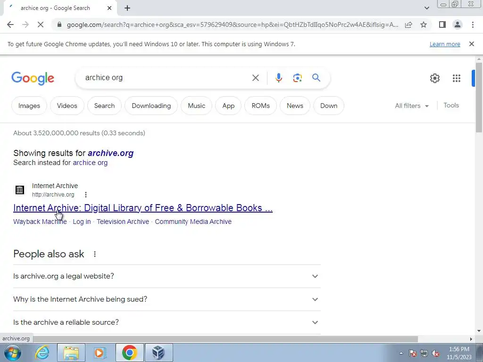Open Google apps grid
The height and width of the screenshot is (362, 483).
(x=457, y=78)
